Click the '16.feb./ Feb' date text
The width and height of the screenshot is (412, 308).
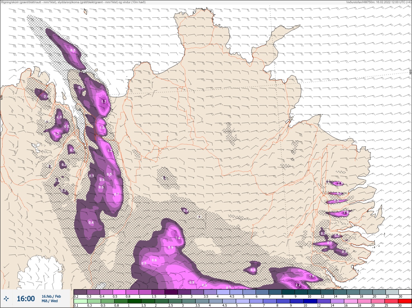[51, 296]
